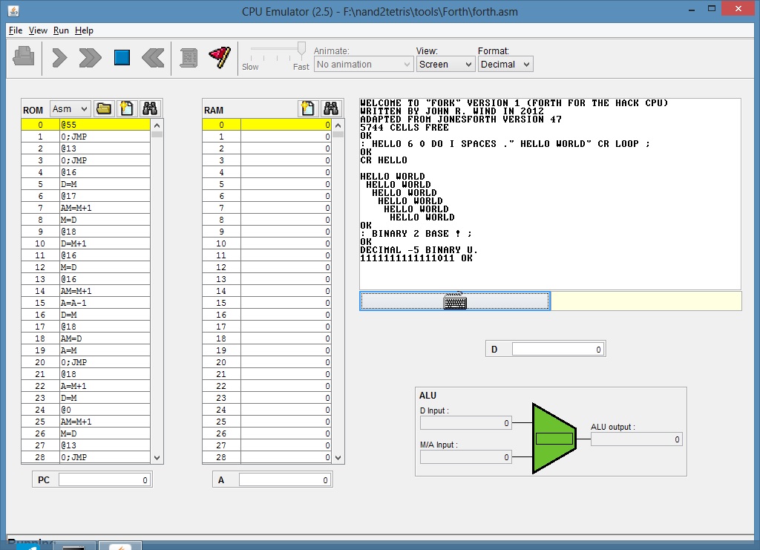Click the PC register value field
The image size is (760, 550).
[105, 480]
